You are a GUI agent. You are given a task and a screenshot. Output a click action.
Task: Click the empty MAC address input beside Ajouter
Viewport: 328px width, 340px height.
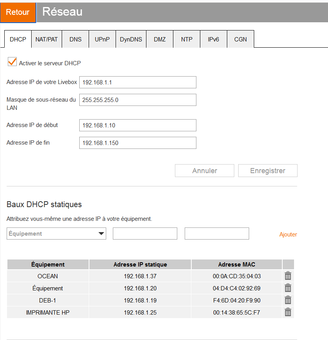click(x=217, y=234)
